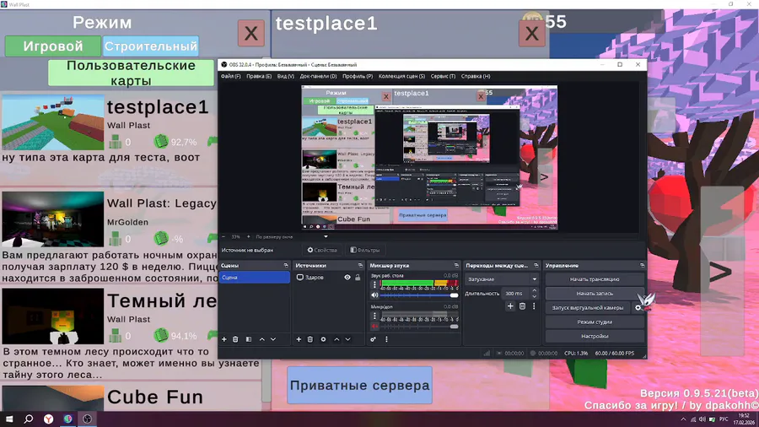This screenshot has width=759, height=427.
Task: Adjust desktop audio volume slider
Action: coord(419,295)
